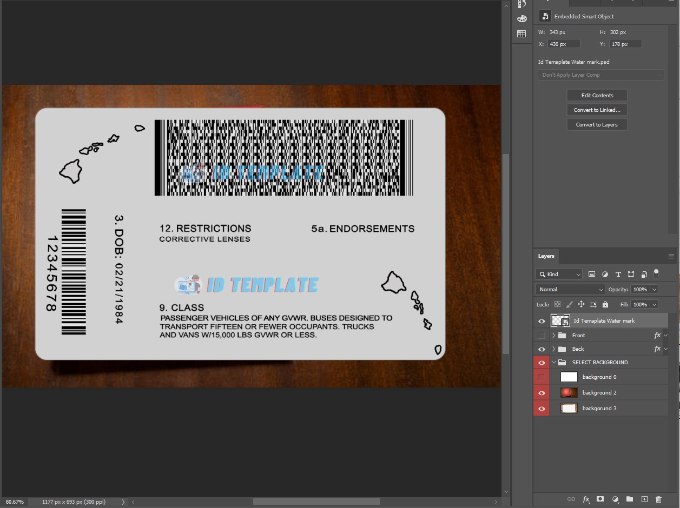The image size is (680, 508).
Task: Click the Convert to Linked button
Action: coord(597,110)
